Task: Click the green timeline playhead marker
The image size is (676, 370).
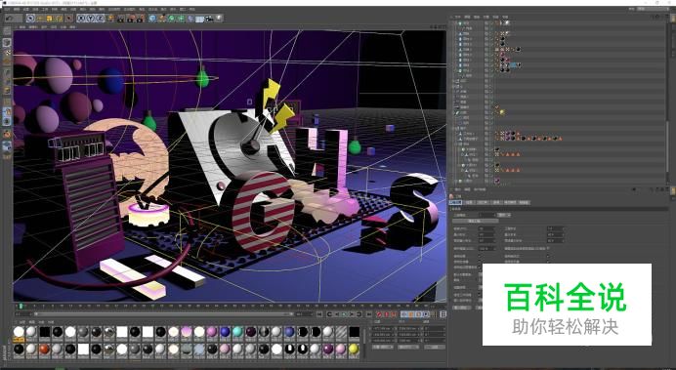Action: (x=21, y=306)
